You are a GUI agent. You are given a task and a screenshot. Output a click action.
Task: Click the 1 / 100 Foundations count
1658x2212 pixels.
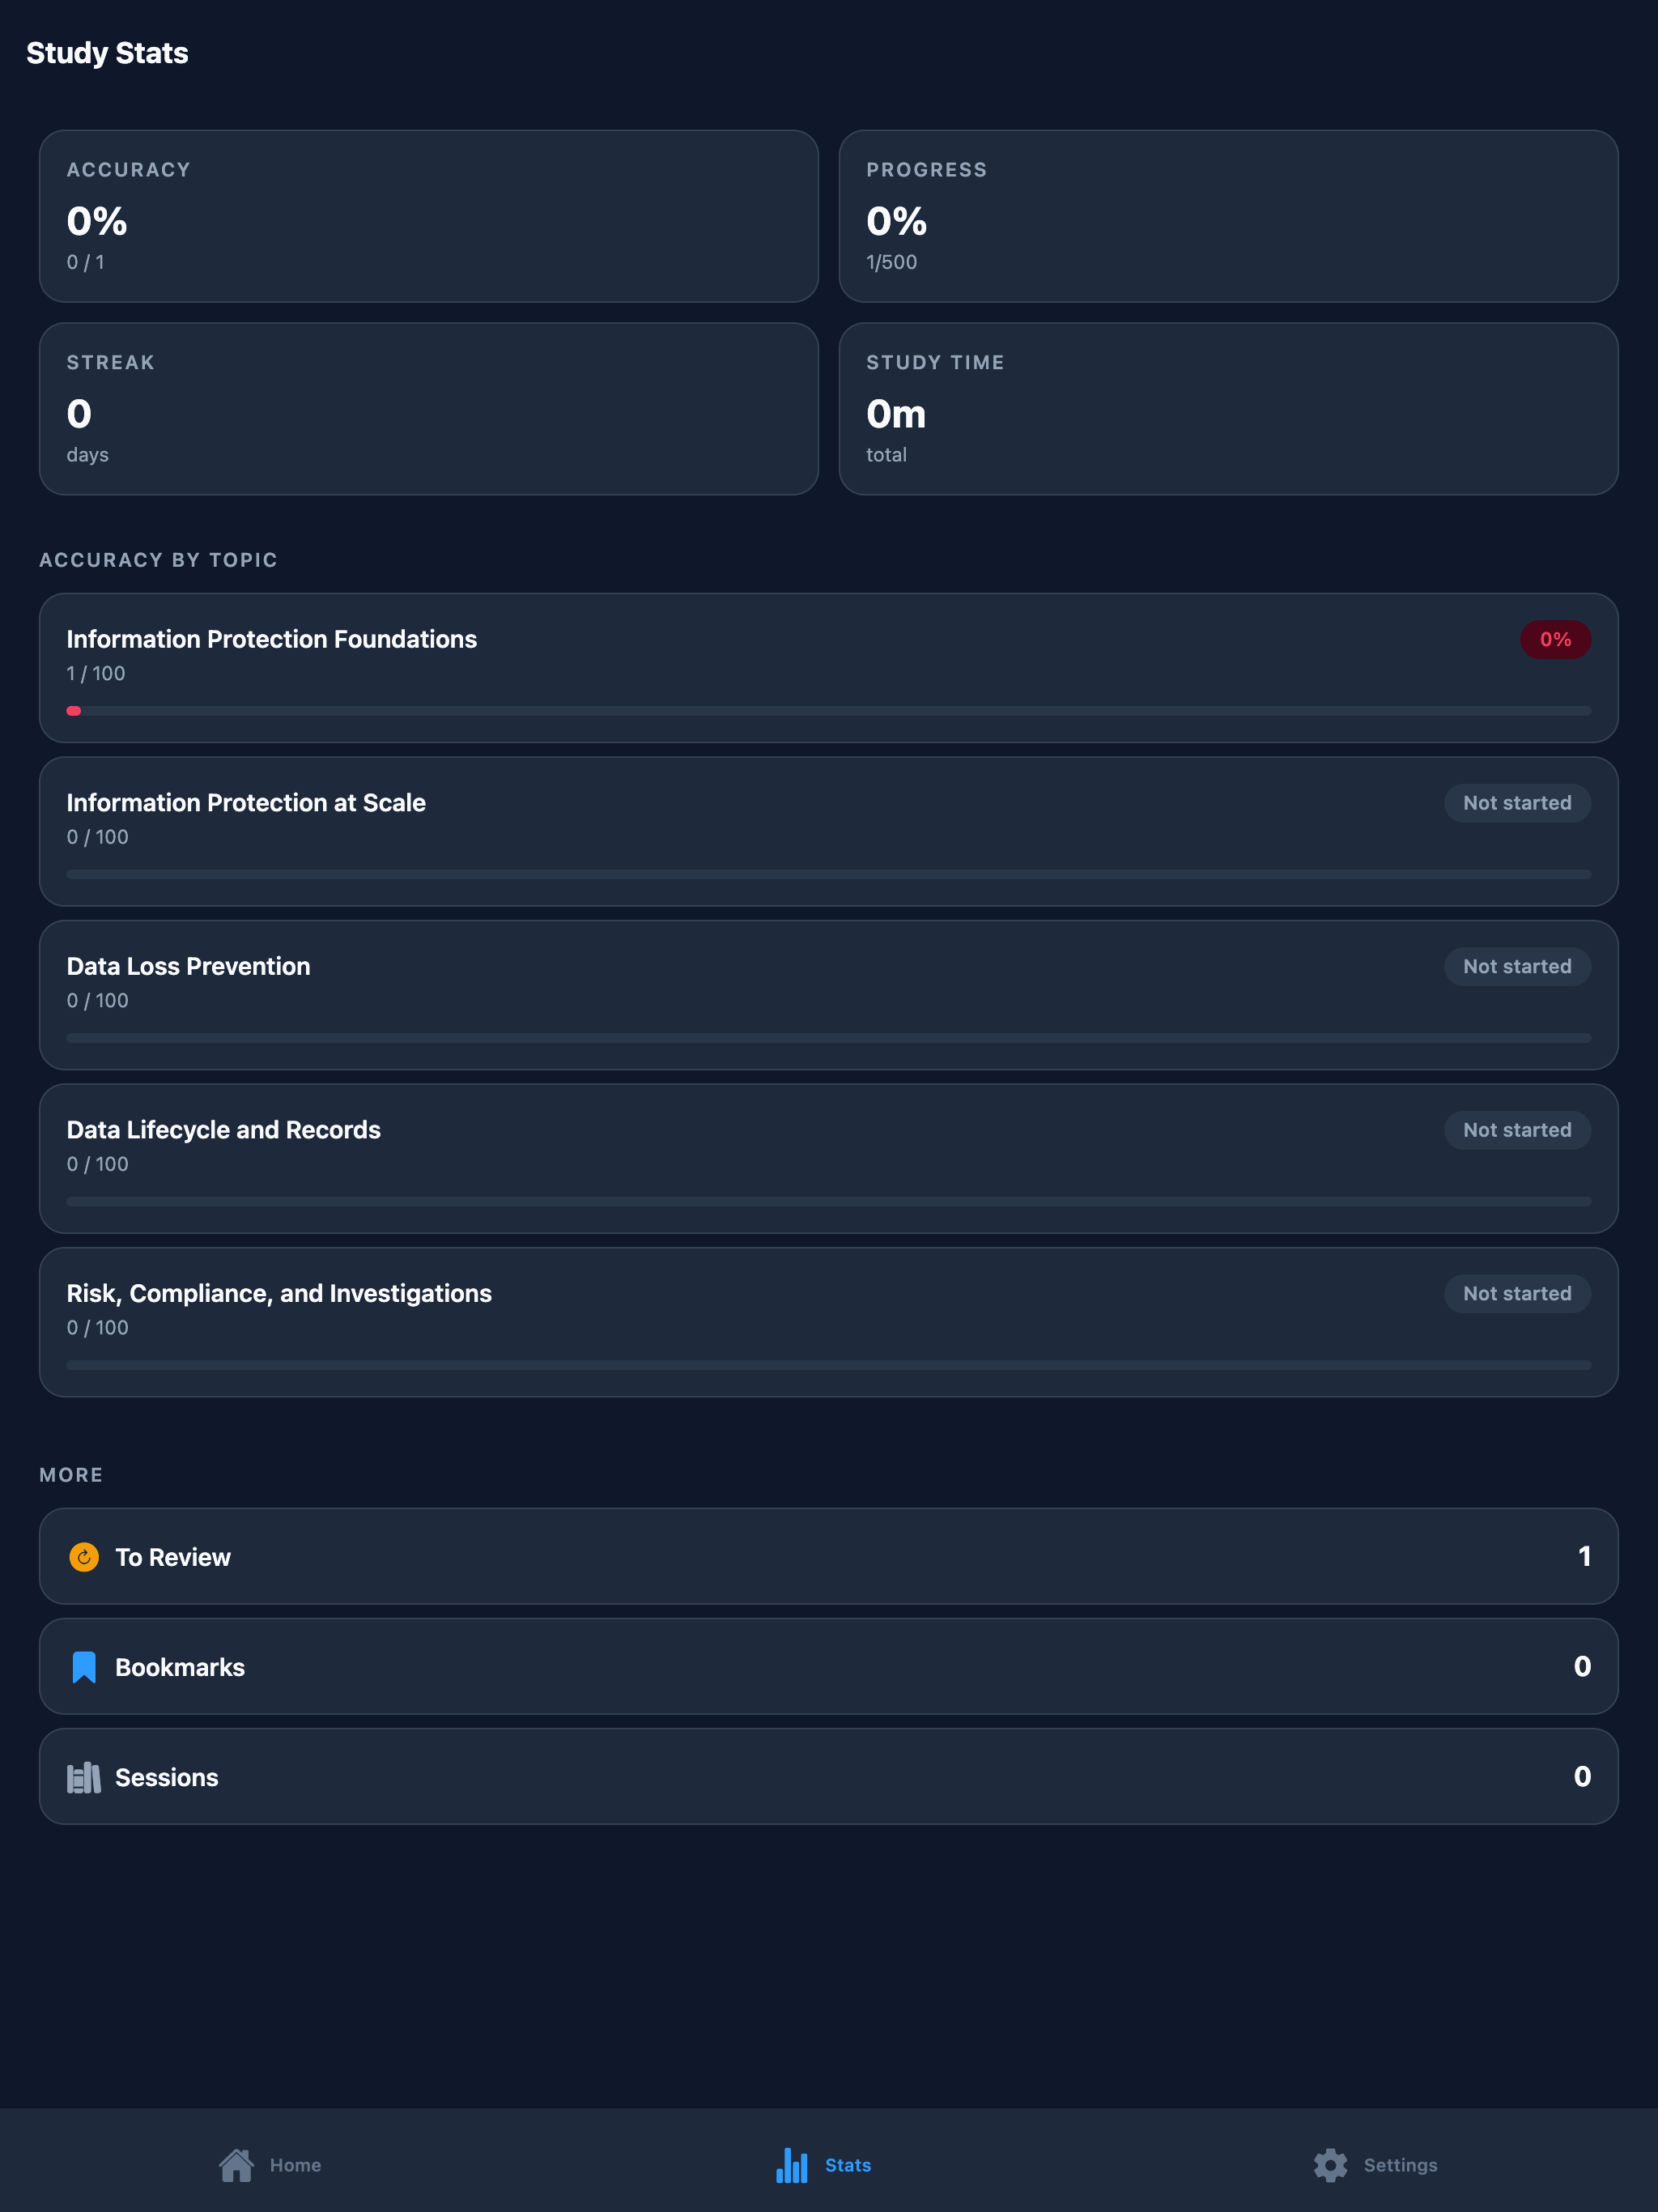click(96, 673)
